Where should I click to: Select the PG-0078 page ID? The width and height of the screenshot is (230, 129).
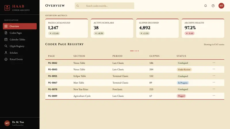53,89
